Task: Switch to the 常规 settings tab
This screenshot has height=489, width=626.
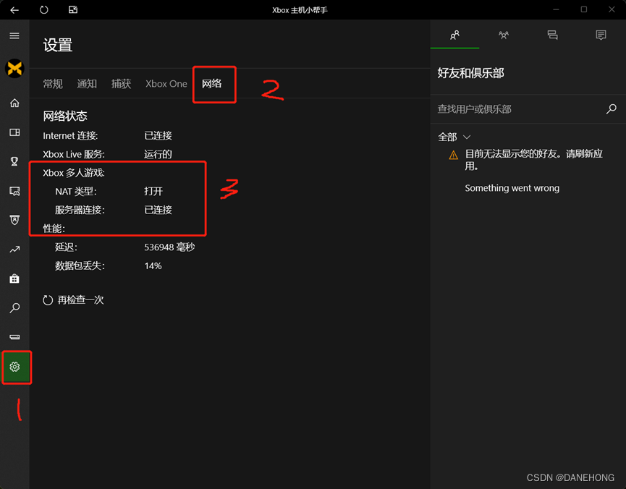Action: pos(53,84)
